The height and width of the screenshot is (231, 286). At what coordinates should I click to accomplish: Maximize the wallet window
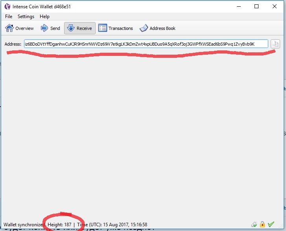tap(256, 6)
